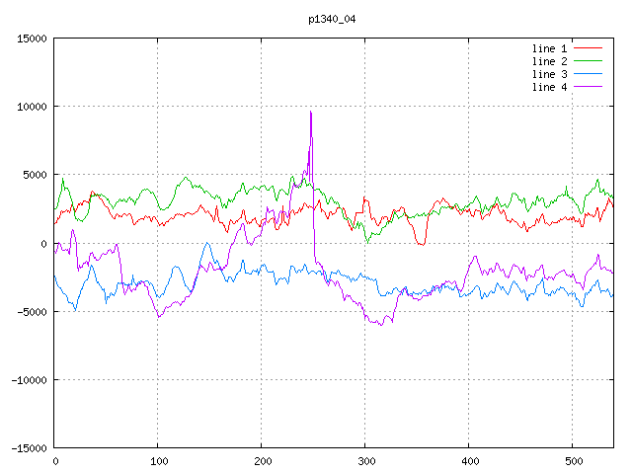Click the peak of the purple spike
Viewport: 632px width, 474px height.
(x=311, y=112)
